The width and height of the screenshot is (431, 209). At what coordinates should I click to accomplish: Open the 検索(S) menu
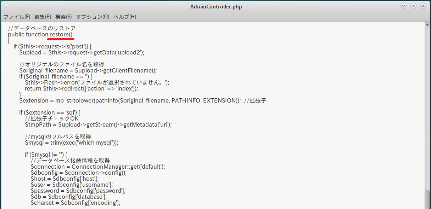click(63, 17)
